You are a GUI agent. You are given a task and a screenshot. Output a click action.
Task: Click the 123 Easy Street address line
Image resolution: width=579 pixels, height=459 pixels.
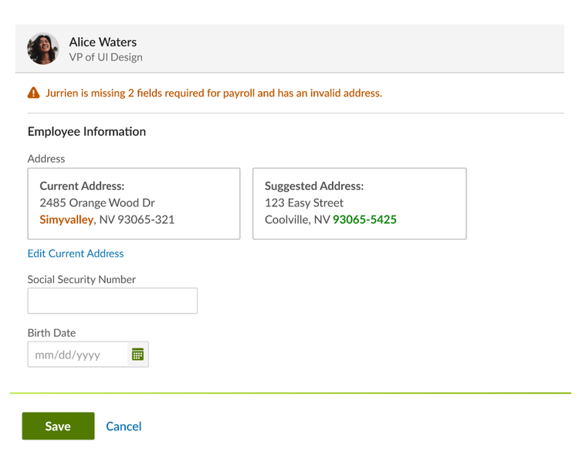coord(304,203)
